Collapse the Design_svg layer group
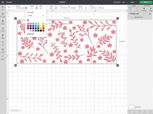Image resolution: width=153 pixels, height=114 pixels. click(129, 14)
